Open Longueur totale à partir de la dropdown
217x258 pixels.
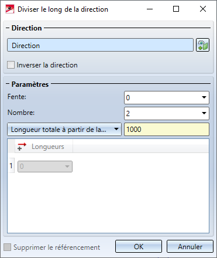[64, 129]
